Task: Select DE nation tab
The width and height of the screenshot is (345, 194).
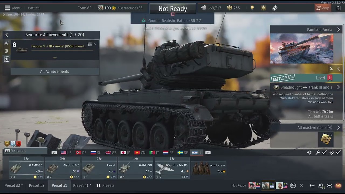Action: coord(81,153)
